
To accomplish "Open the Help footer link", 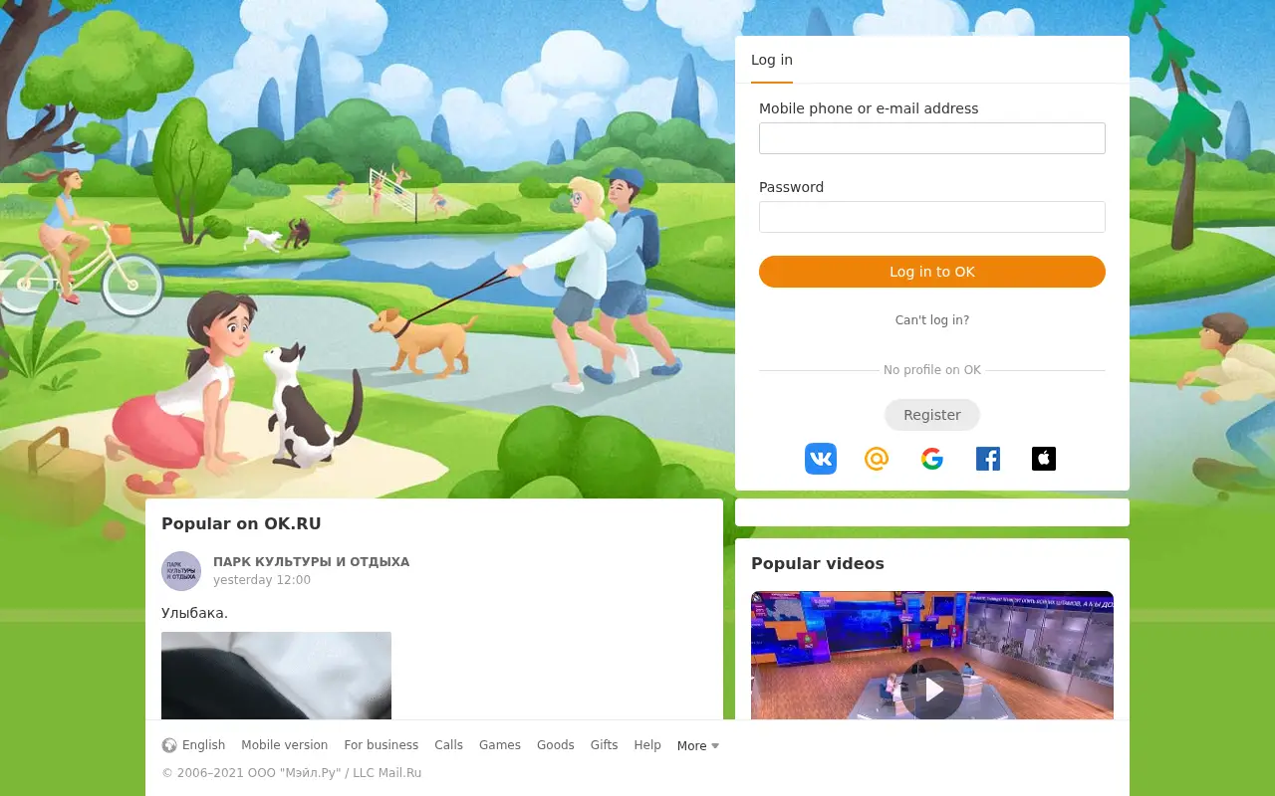I will [647, 745].
